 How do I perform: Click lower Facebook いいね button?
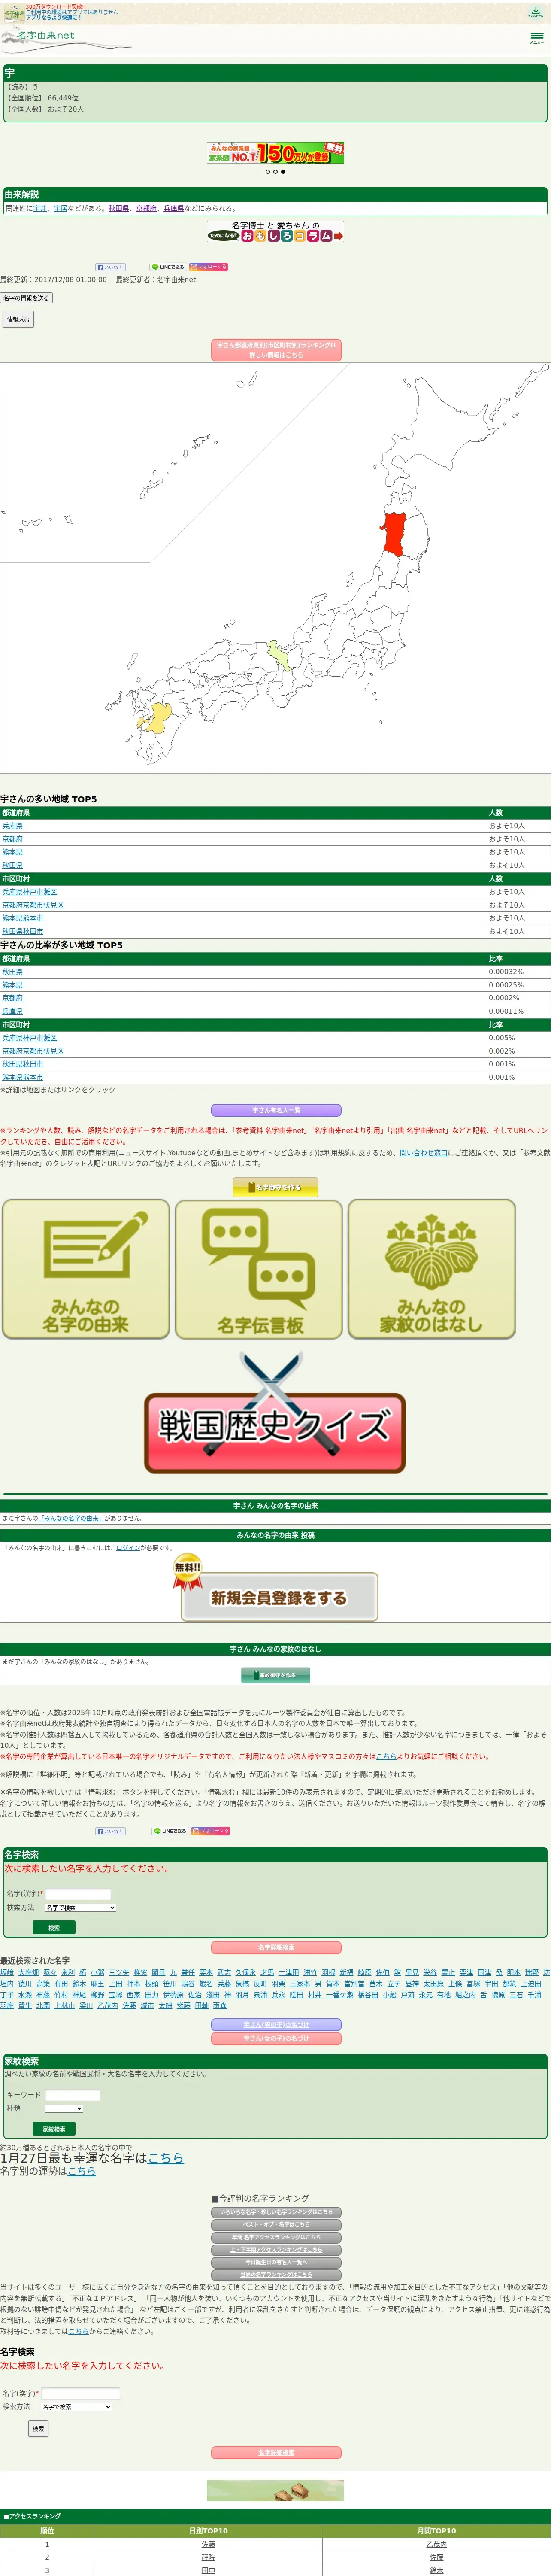pyautogui.click(x=110, y=1831)
